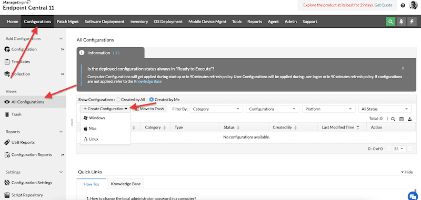Open the OS Deployment menu
Screen dimensions: 421x200
[168, 22]
